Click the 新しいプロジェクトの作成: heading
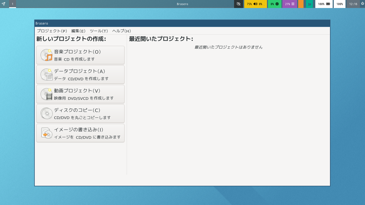Screen dimensions: 365x205 tap(71, 39)
